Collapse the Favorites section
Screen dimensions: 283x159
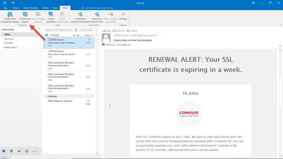(x=3, y=30)
